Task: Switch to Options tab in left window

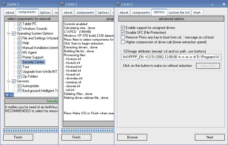Action: [x=45, y=13]
